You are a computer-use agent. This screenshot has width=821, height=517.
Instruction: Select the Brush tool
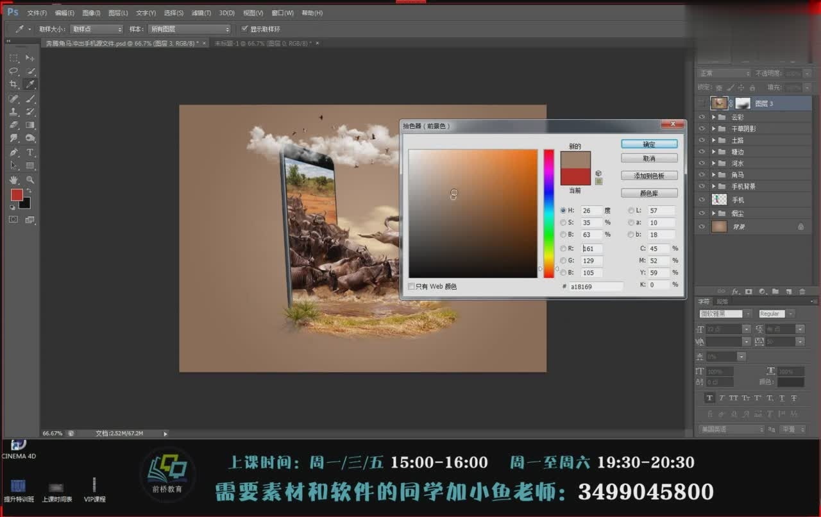(30, 99)
